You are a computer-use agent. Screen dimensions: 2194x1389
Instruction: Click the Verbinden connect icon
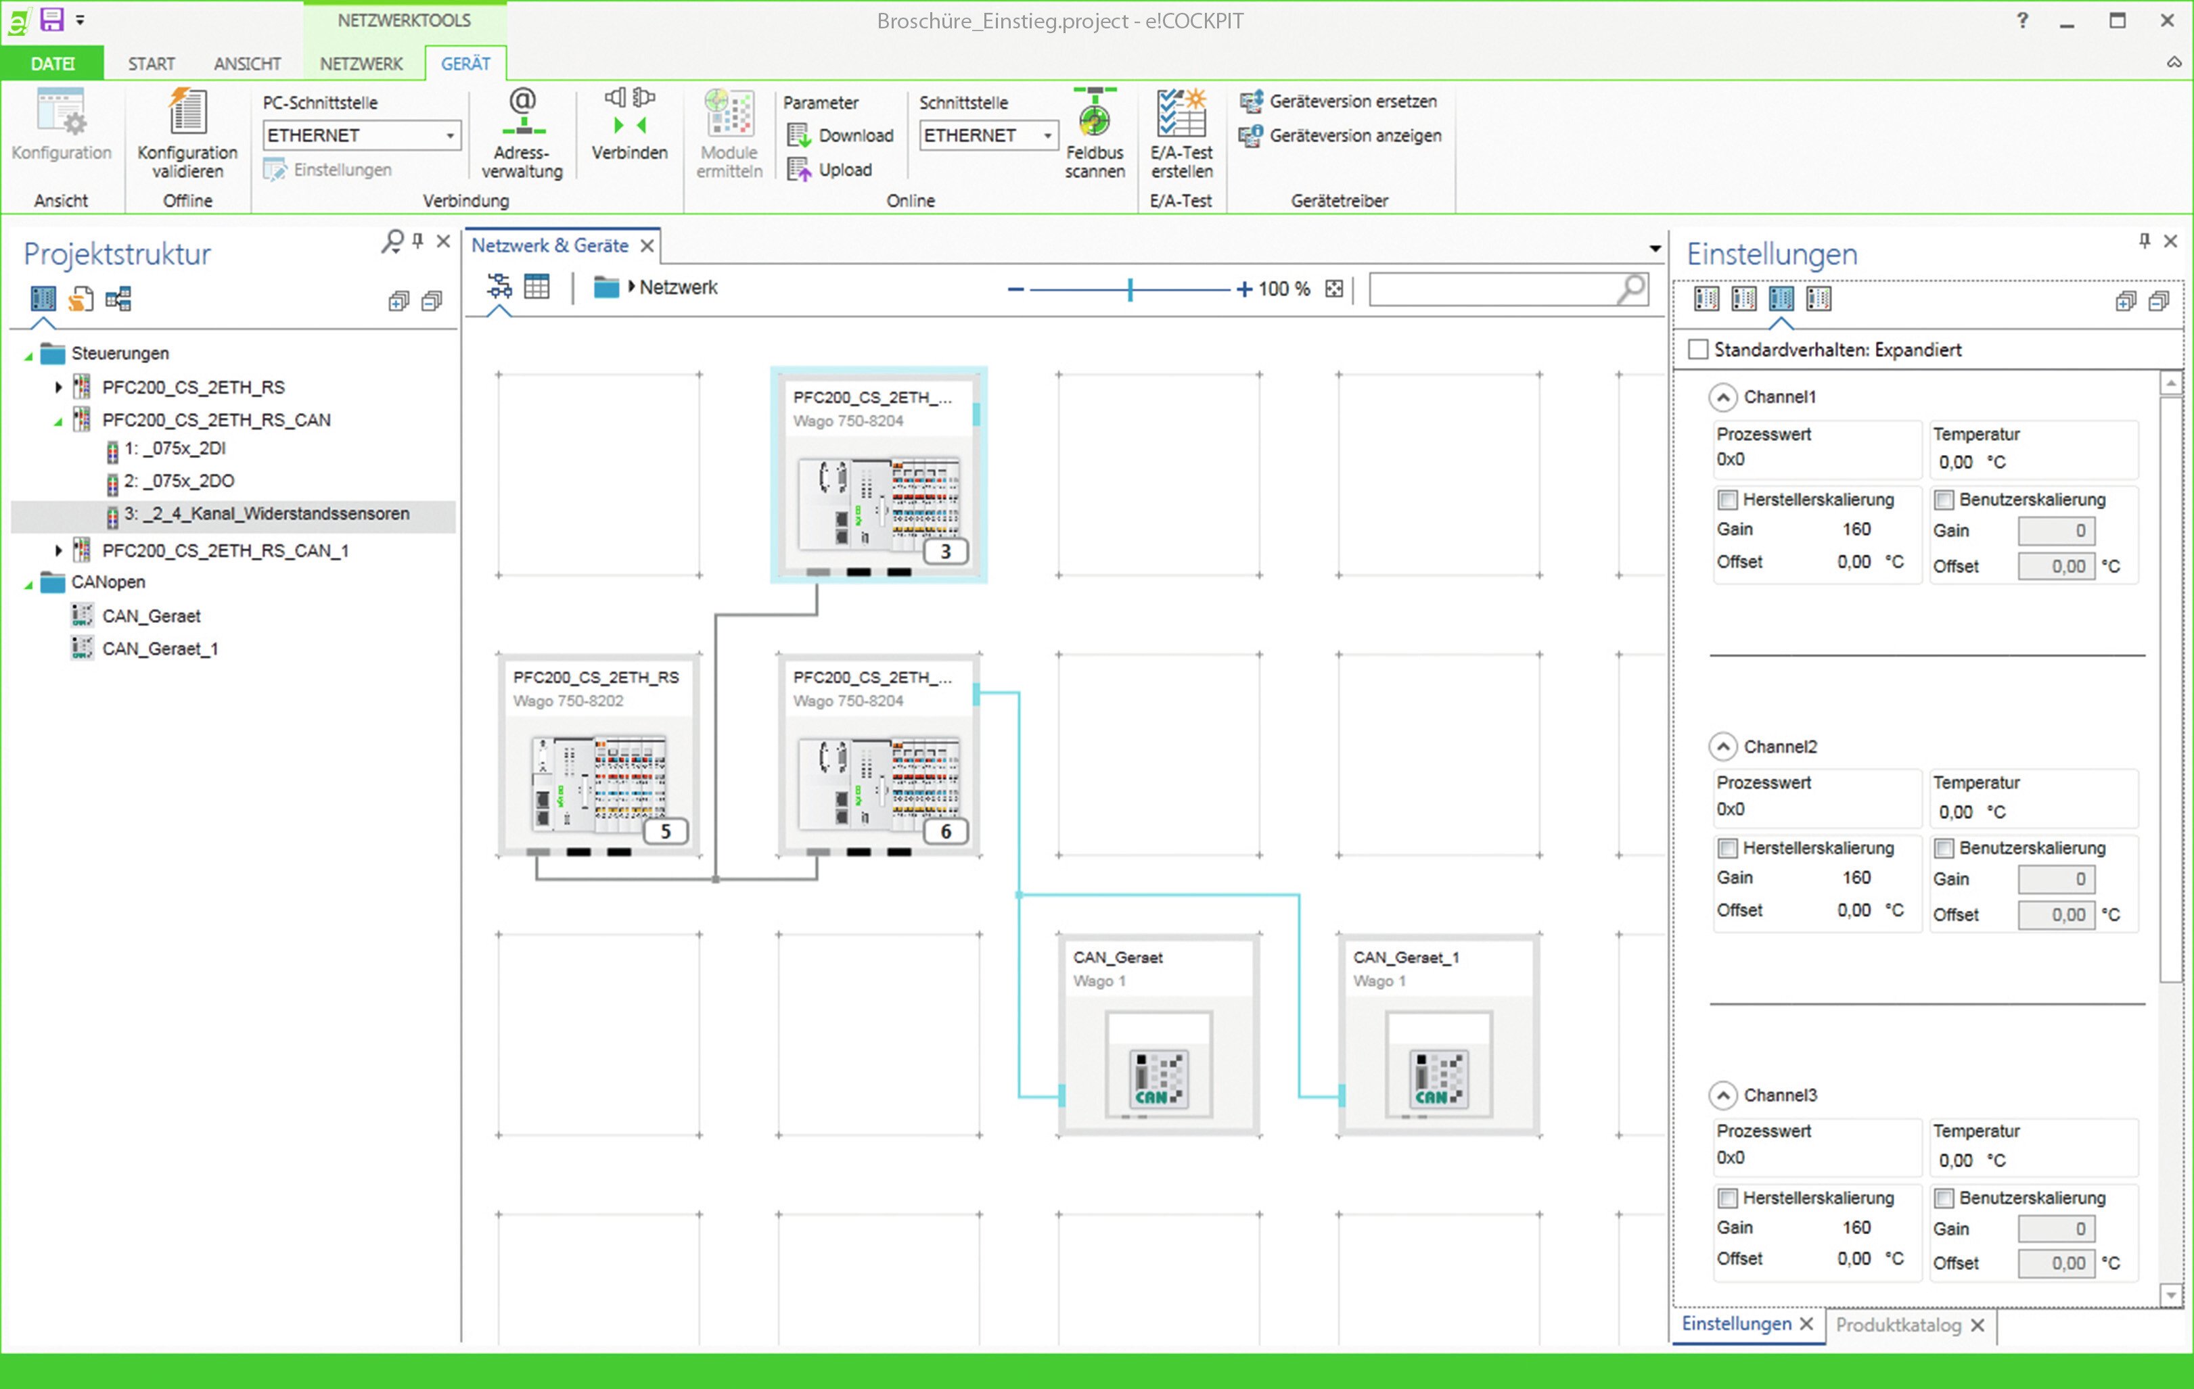coord(630,112)
